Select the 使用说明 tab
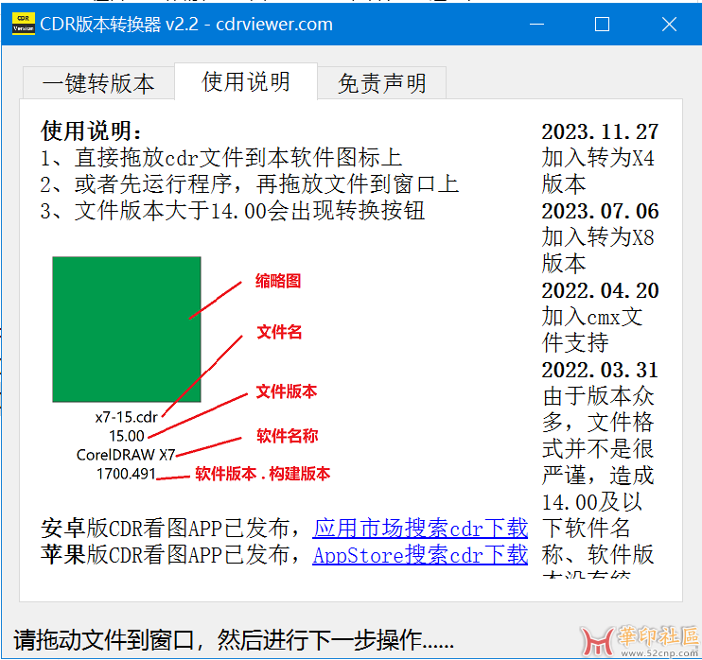The height and width of the screenshot is (660, 702). pos(246,81)
